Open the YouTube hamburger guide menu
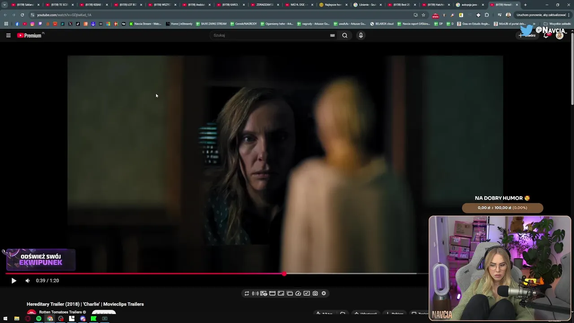 point(8,35)
